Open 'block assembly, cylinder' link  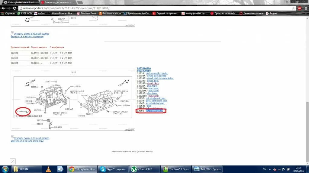point(157,73)
